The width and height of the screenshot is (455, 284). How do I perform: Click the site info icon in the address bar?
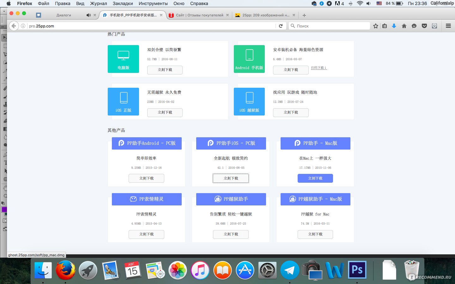pos(23,26)
